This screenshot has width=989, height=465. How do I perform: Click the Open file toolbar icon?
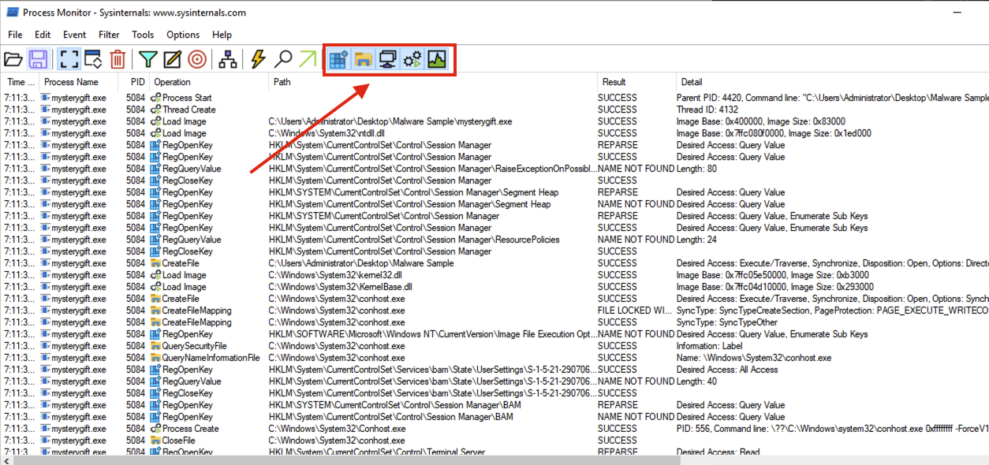[x=13, y=59]
